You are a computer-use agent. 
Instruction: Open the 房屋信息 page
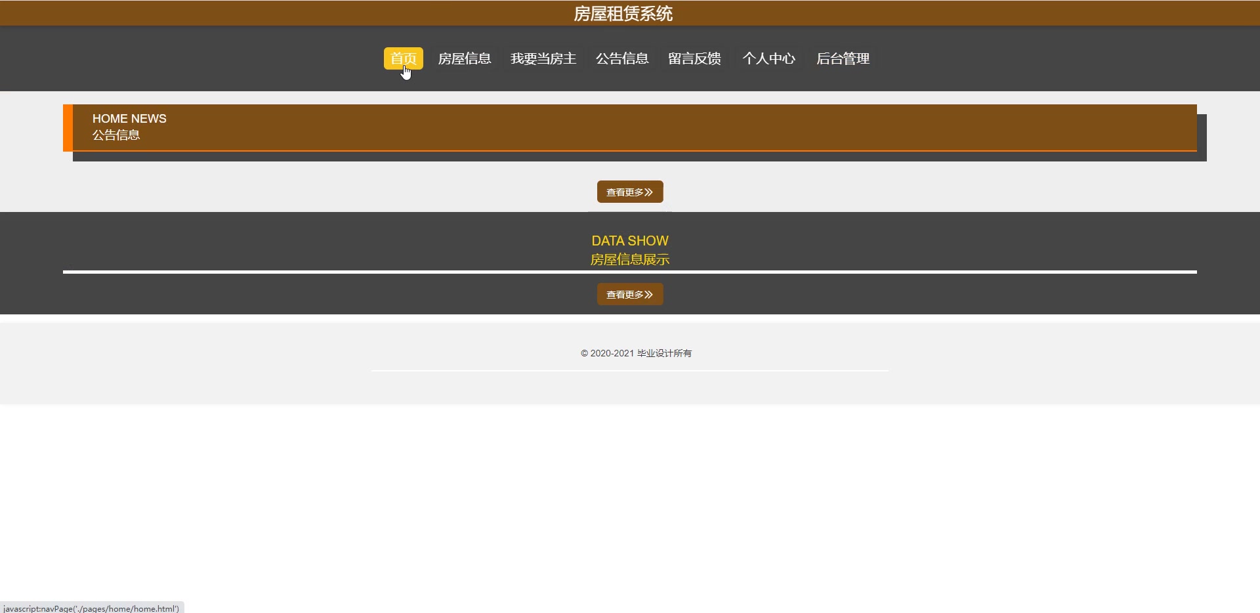464,58
